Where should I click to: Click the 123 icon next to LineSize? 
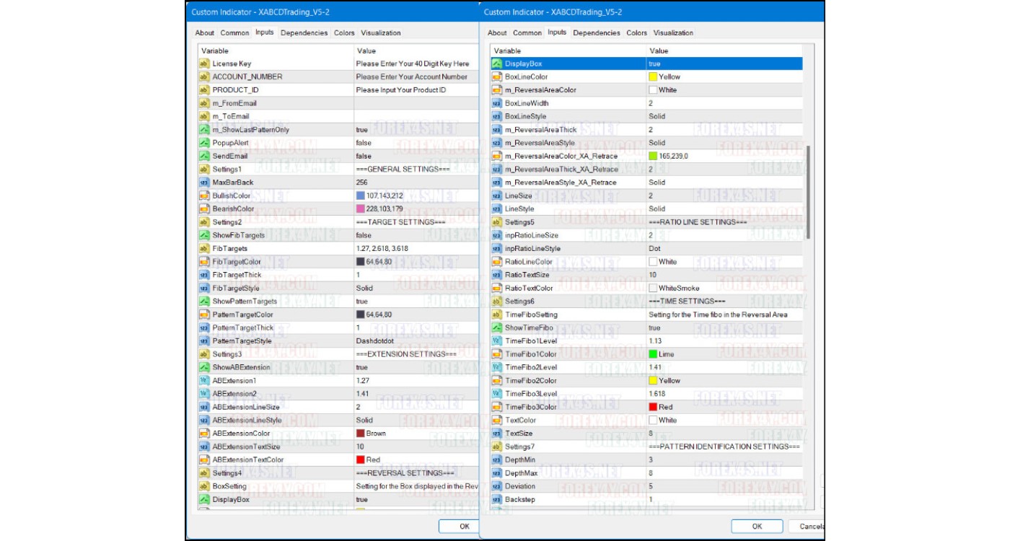[x=496, y=195]
